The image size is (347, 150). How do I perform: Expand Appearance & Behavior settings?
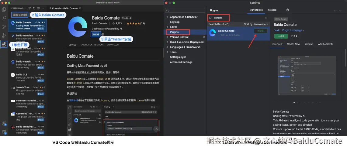pyautogui.click(x=168, y=17)
